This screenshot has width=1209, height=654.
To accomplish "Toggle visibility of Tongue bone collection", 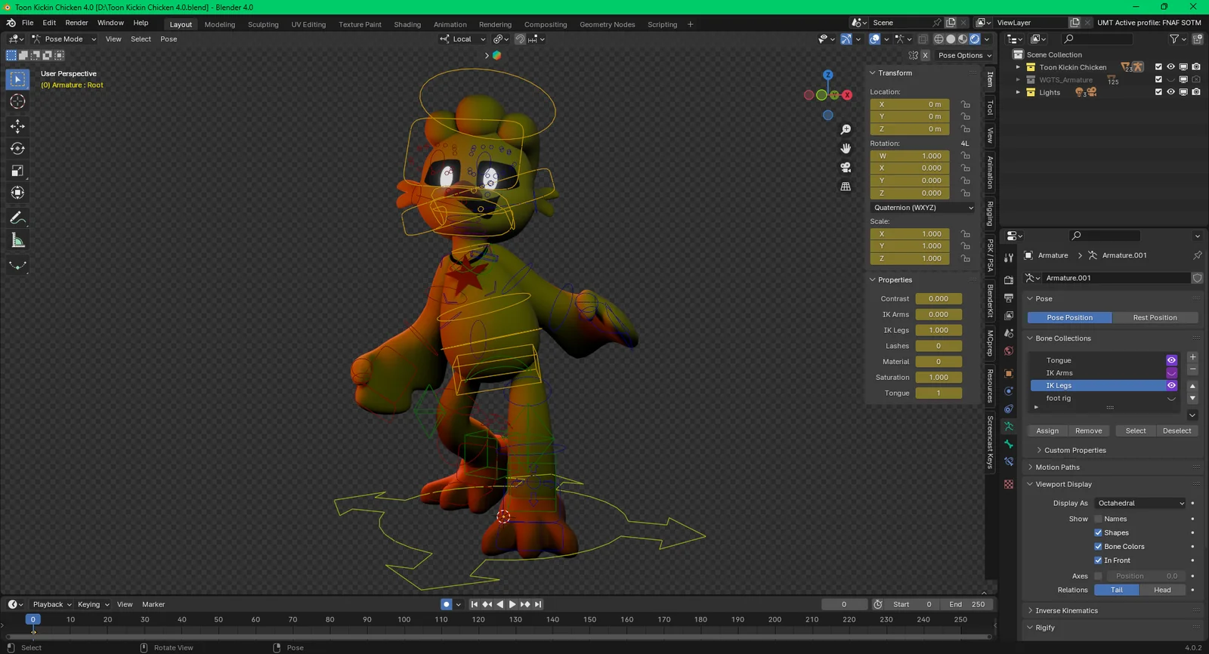I will [x=1171, y=360].
